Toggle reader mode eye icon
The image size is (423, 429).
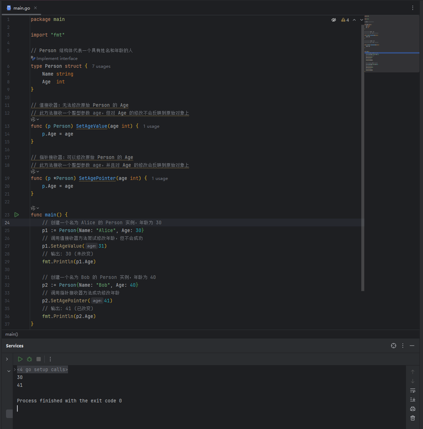[x=333, y=20]
